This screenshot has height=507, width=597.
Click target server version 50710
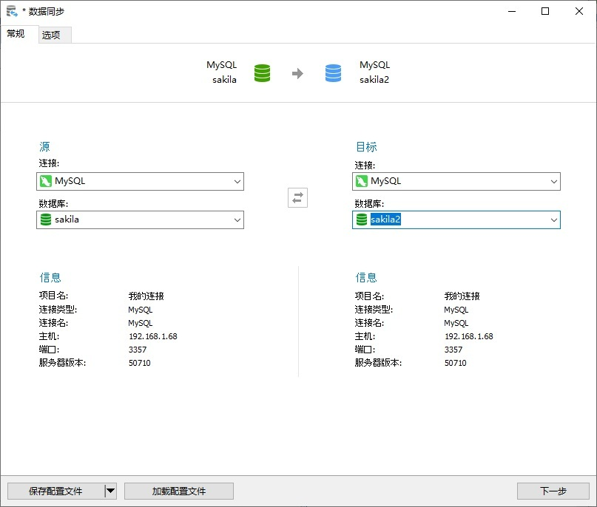(456, 363)
